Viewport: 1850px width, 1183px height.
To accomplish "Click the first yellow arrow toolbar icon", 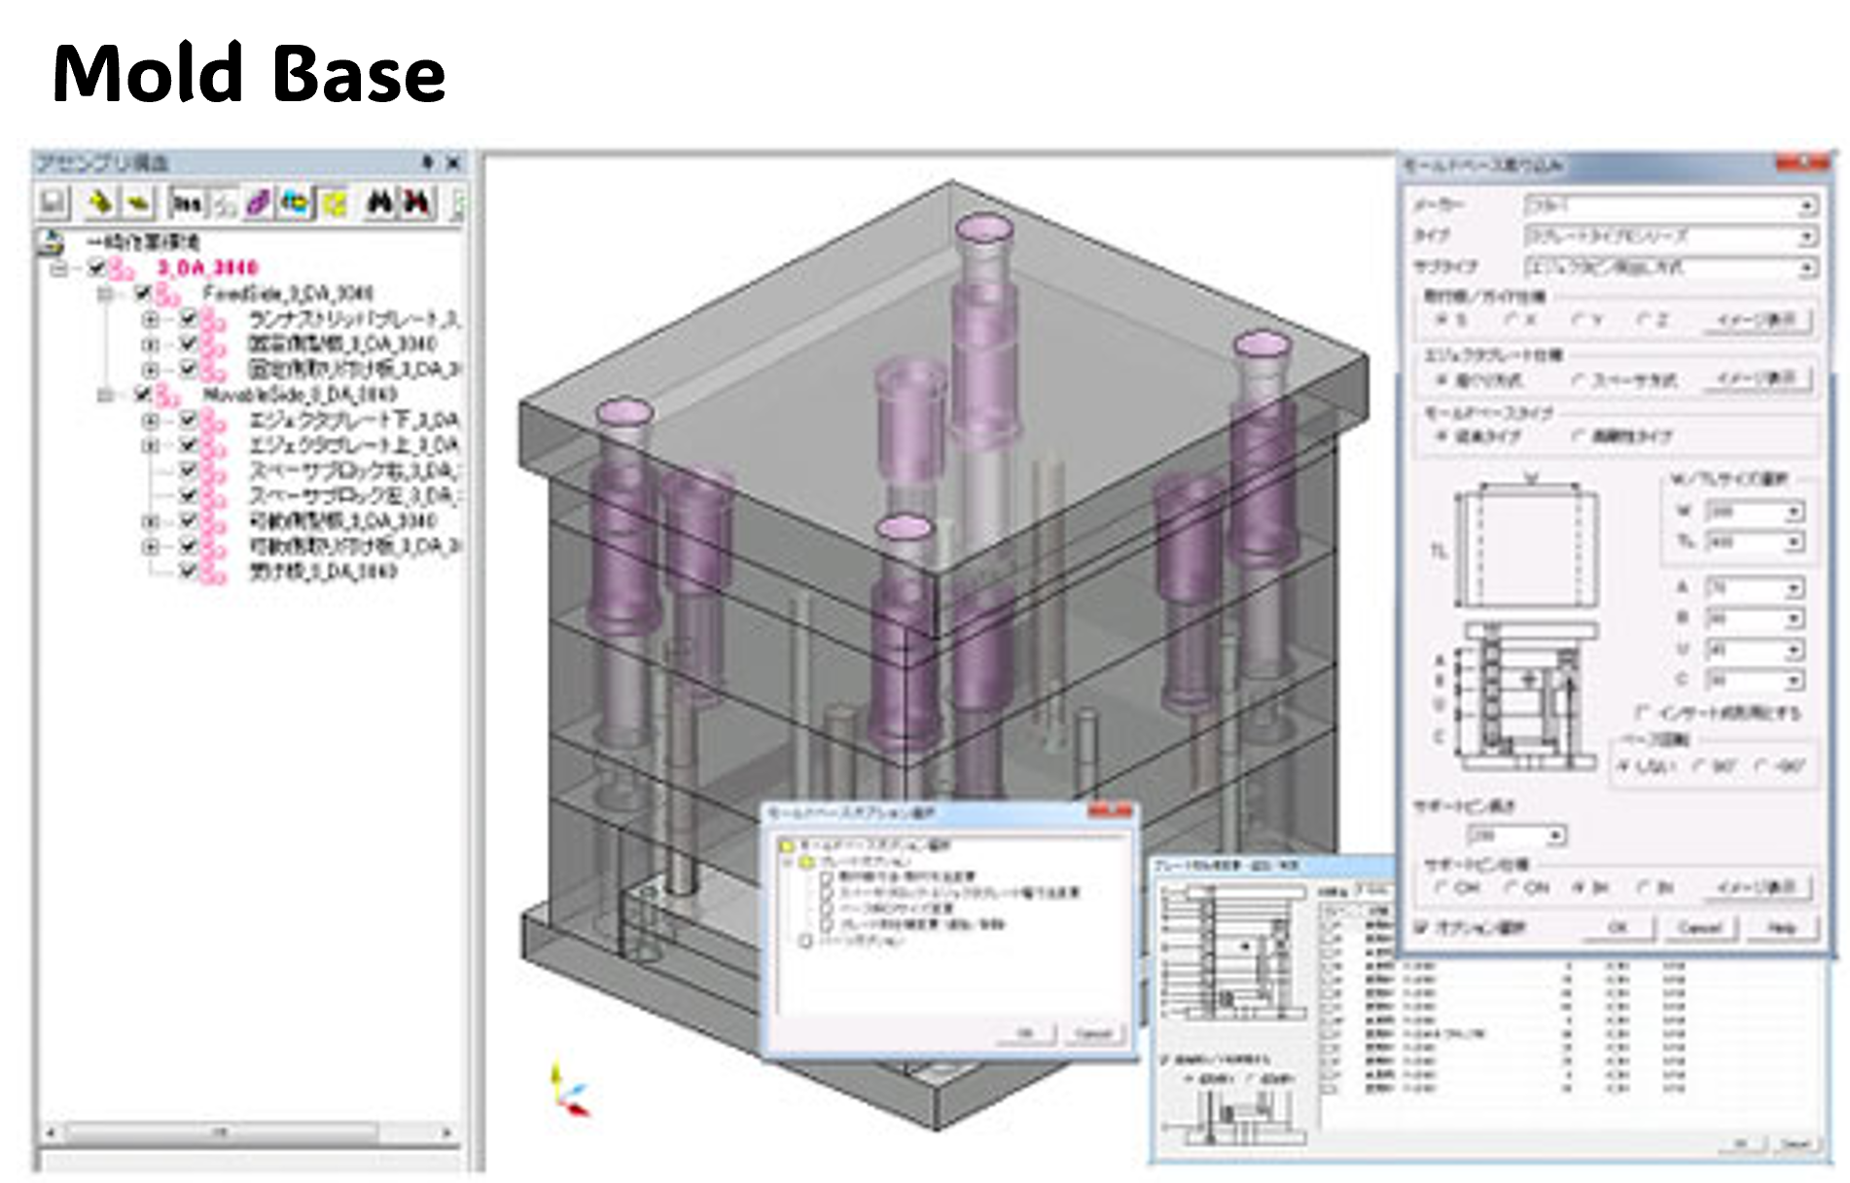I will click(x=99, y=202).
